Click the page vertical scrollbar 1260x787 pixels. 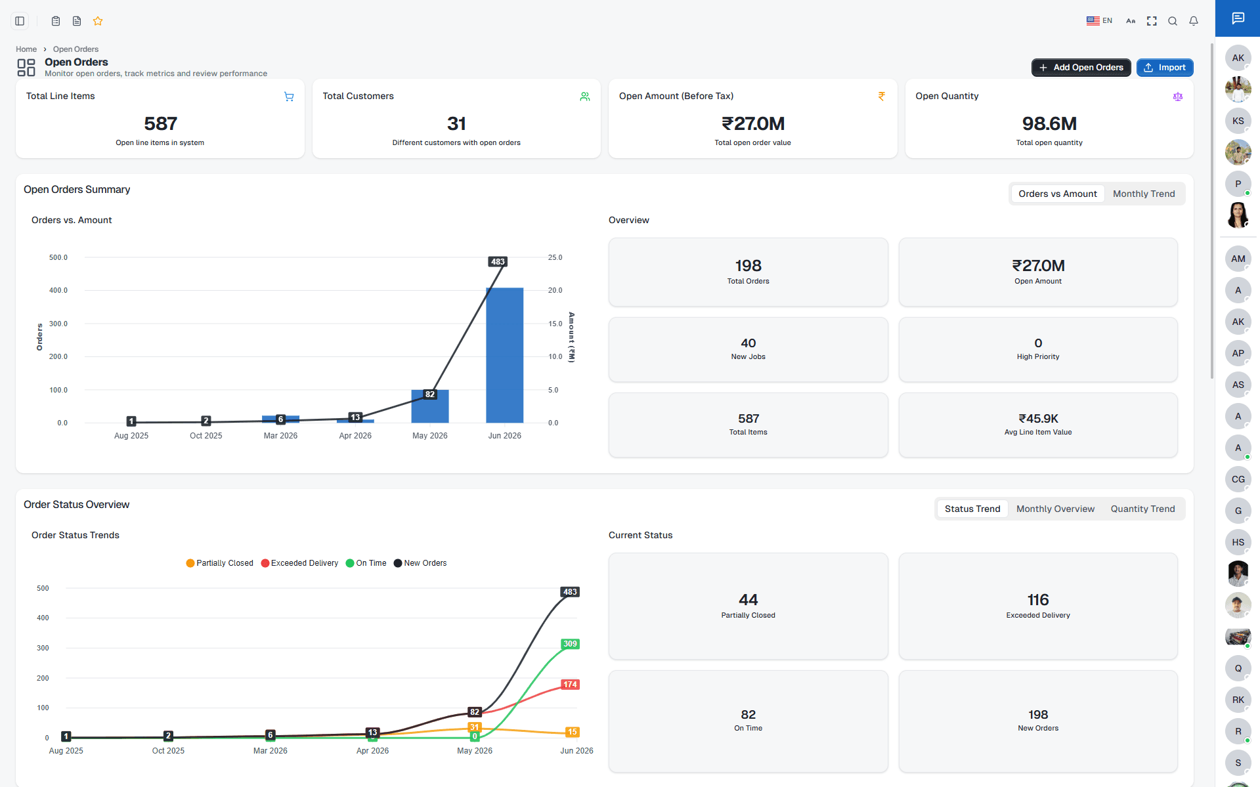(x=1212, y=210)
